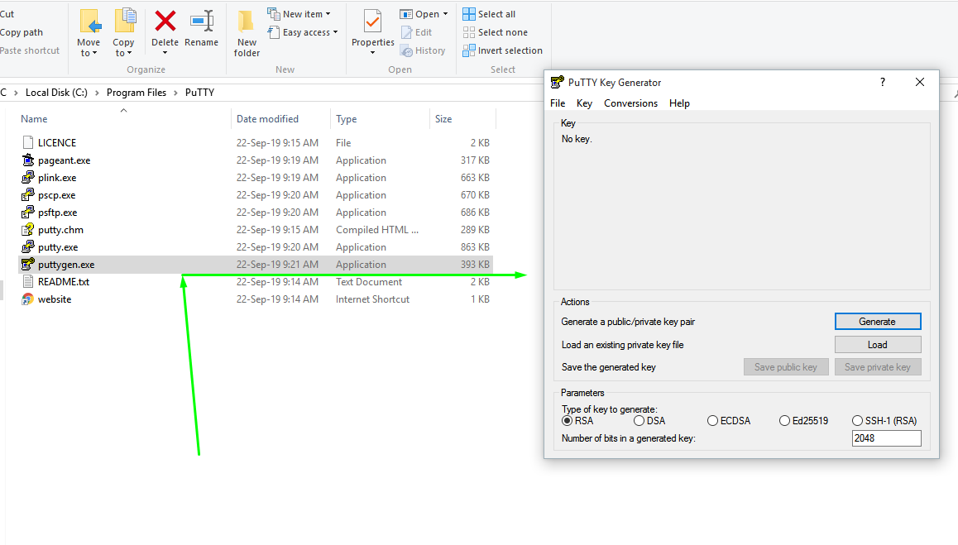Click the Copy to ribbon icon

(x=125, y=21)
